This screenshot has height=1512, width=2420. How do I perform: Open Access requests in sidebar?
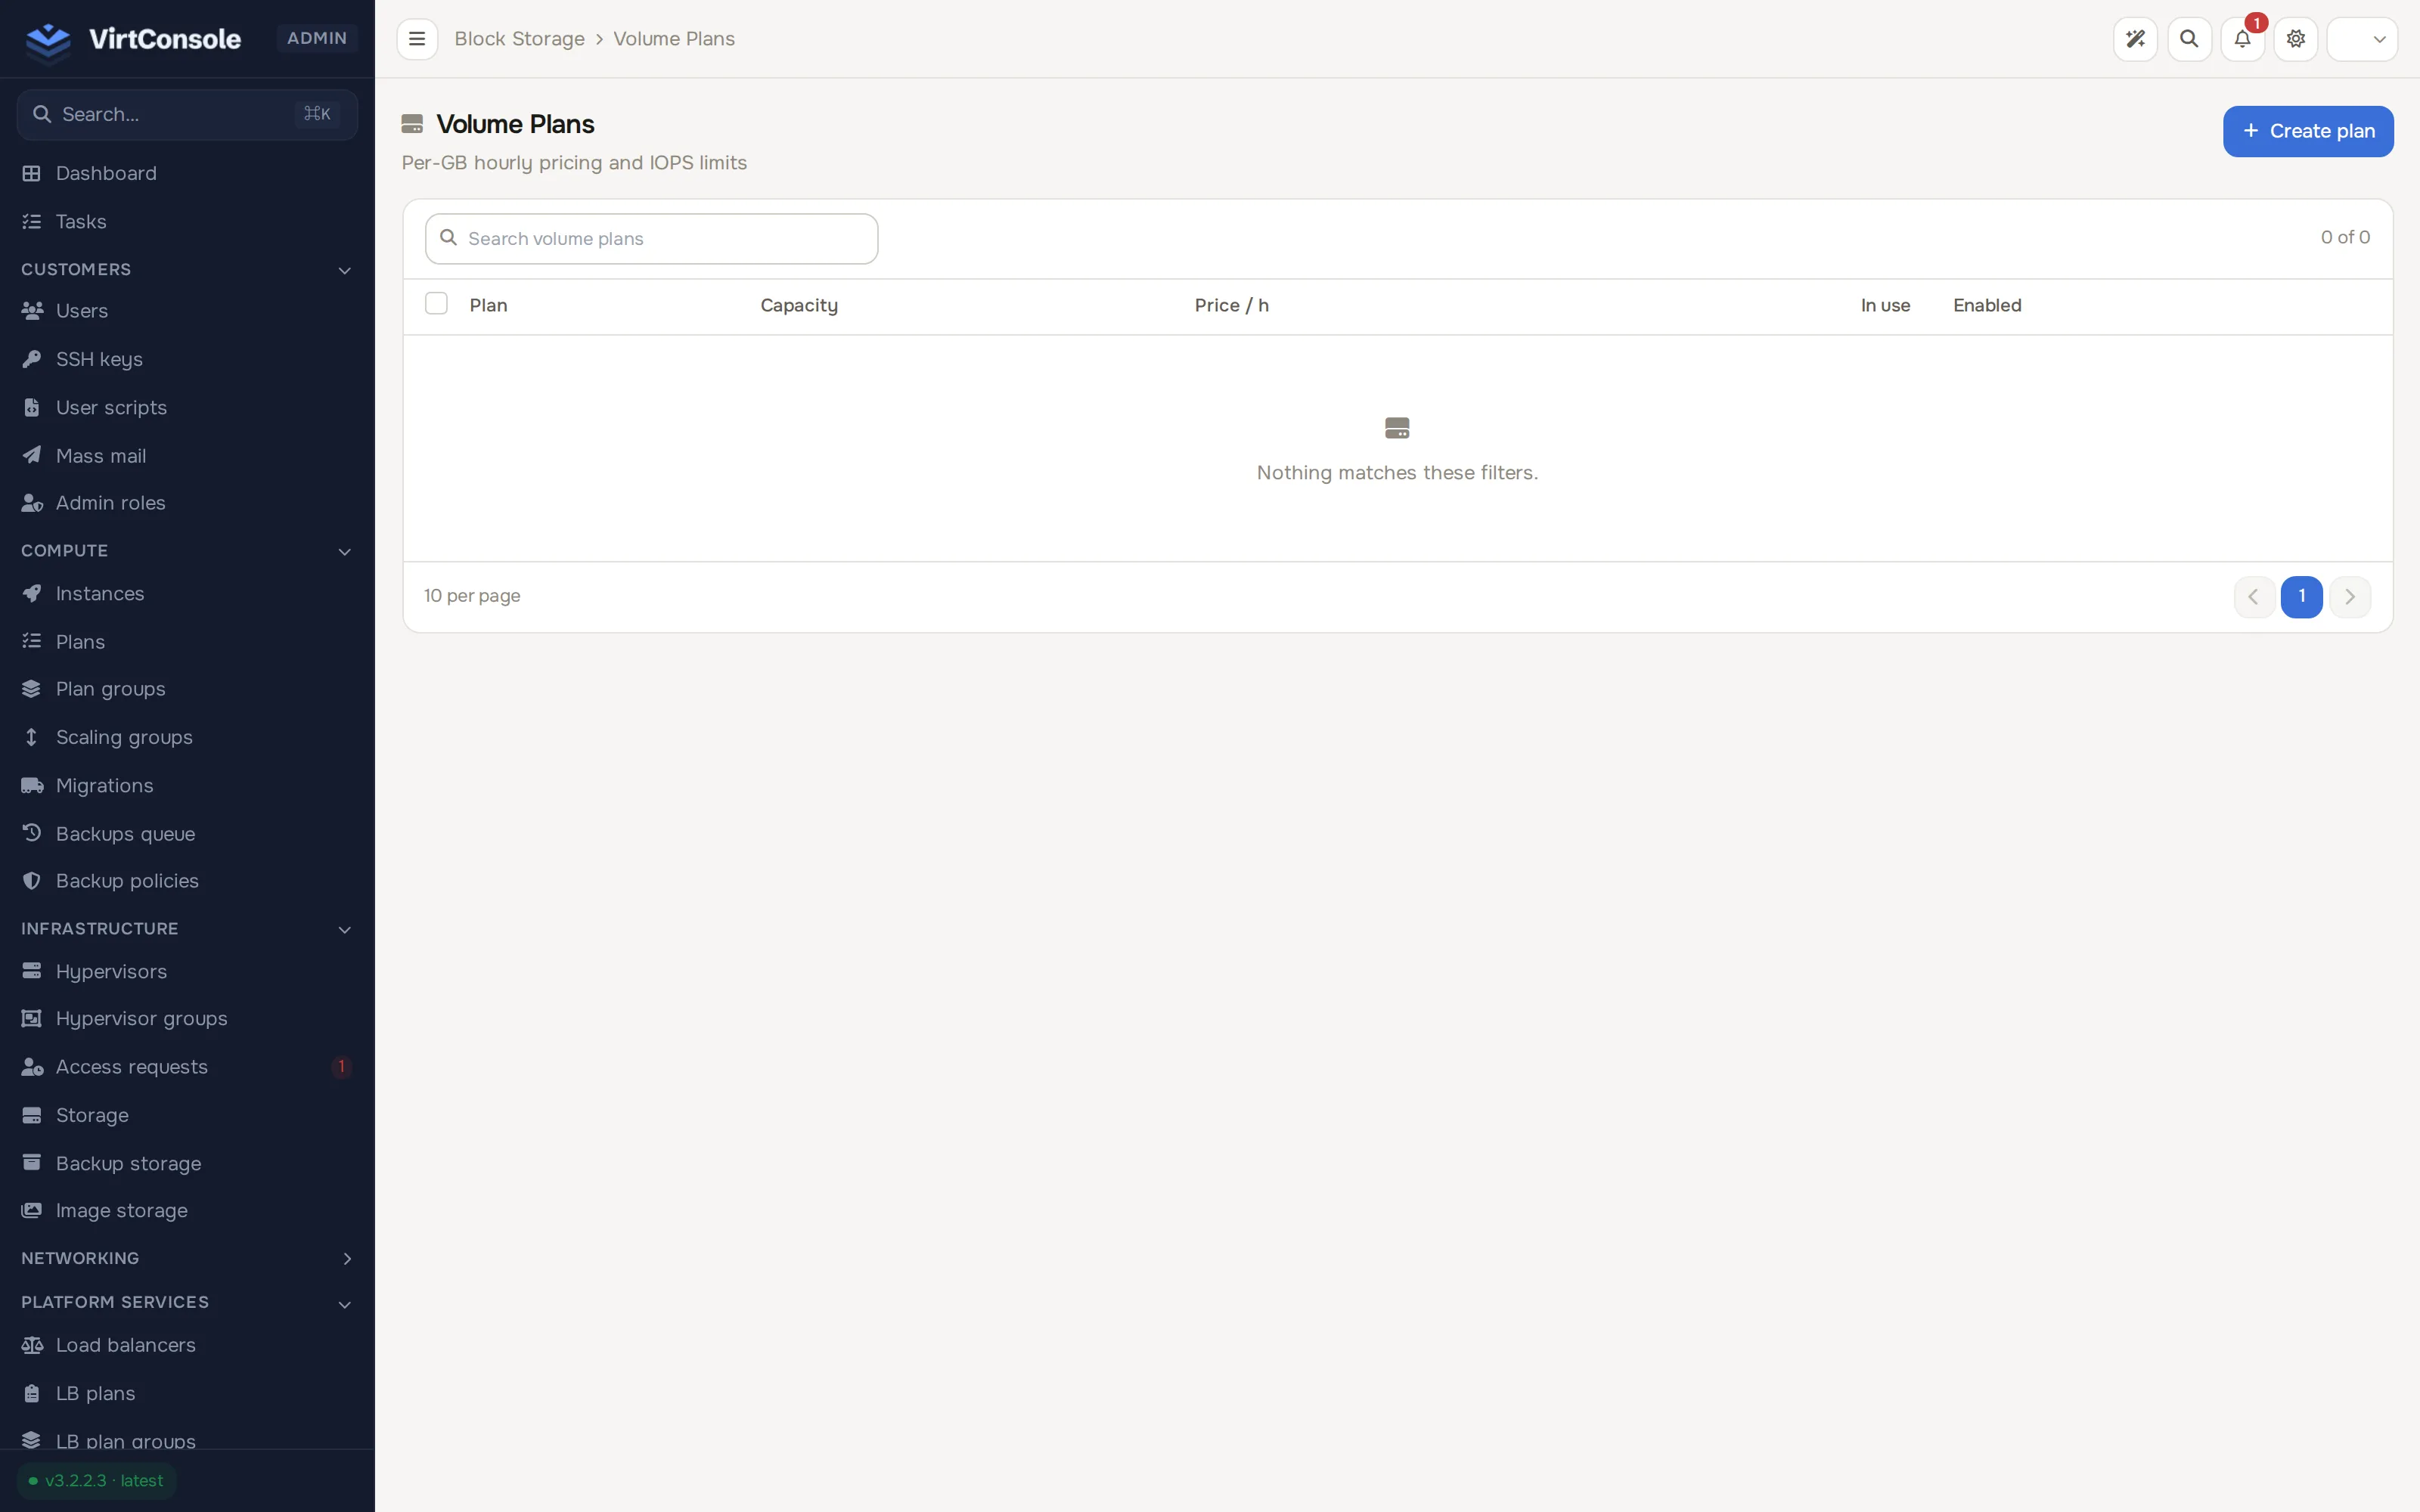pyautogui.click(x=187, y=1067)
